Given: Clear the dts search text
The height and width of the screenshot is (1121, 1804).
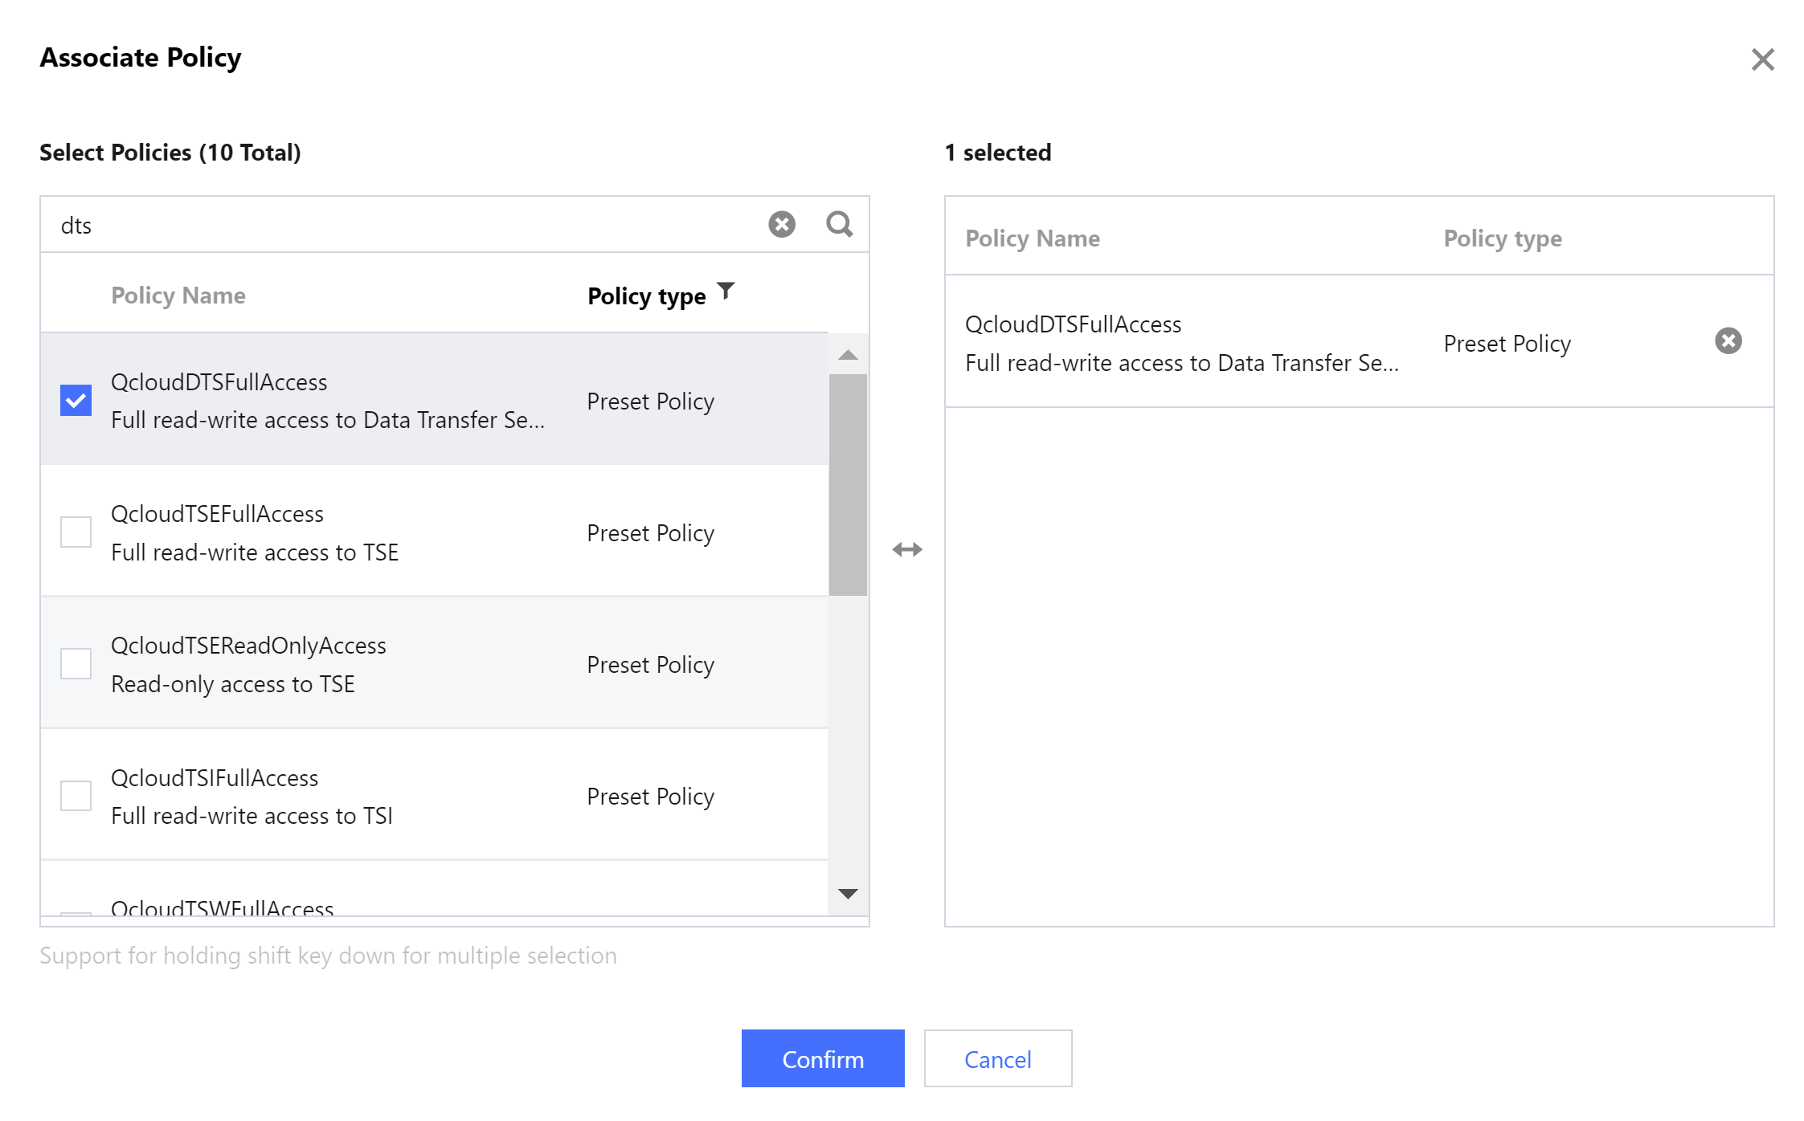Looking at the screenshot, I should tap(781, 224).
